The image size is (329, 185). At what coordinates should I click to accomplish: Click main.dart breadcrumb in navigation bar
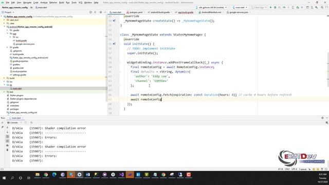click(41, 7)
